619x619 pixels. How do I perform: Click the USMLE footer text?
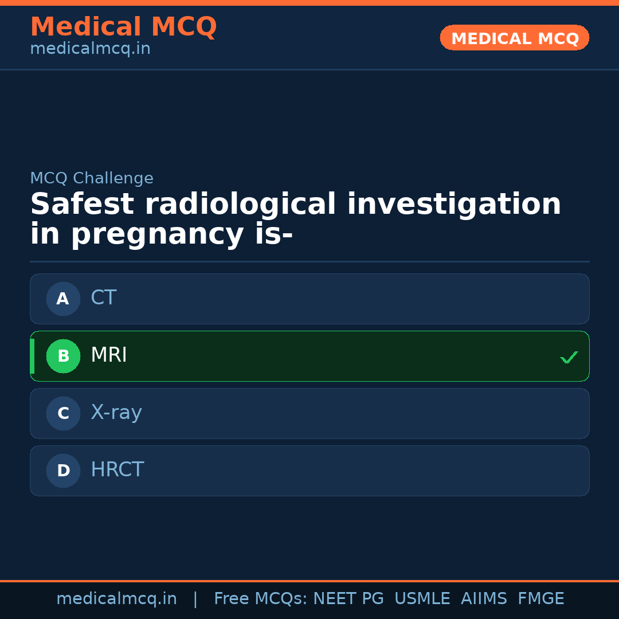coord(422,599)
